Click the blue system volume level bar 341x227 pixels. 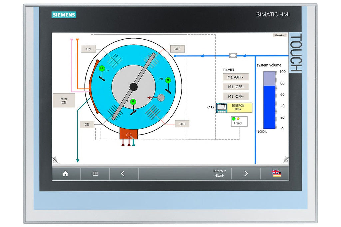[x=269, y=107]
